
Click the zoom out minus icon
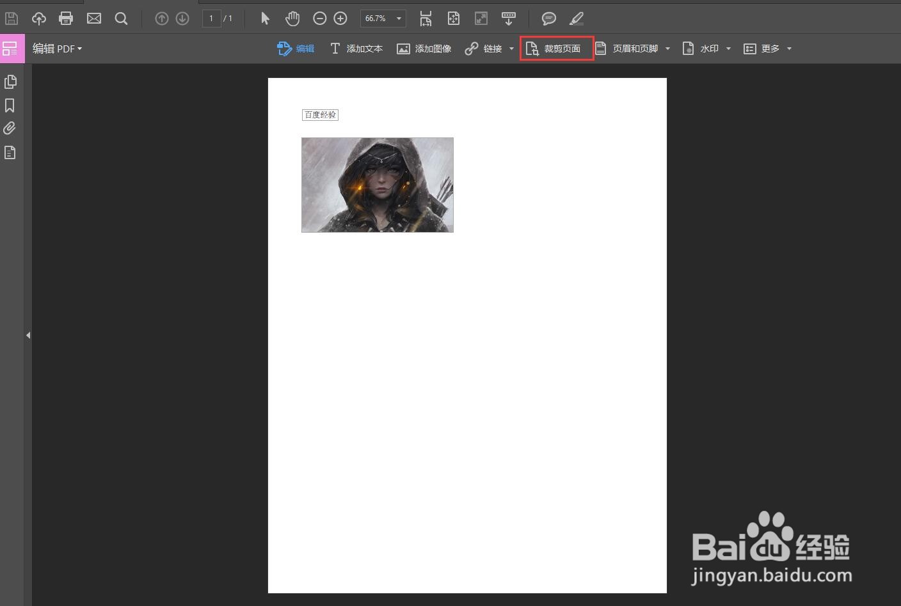[x=320, y=19]
